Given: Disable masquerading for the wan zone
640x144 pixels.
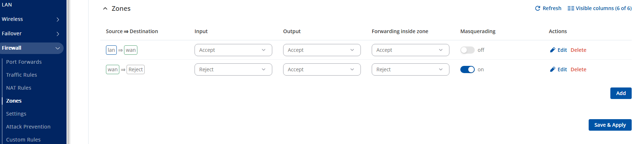Looking at the screenshot, I should pyautogui.click(x=467, y=69).
